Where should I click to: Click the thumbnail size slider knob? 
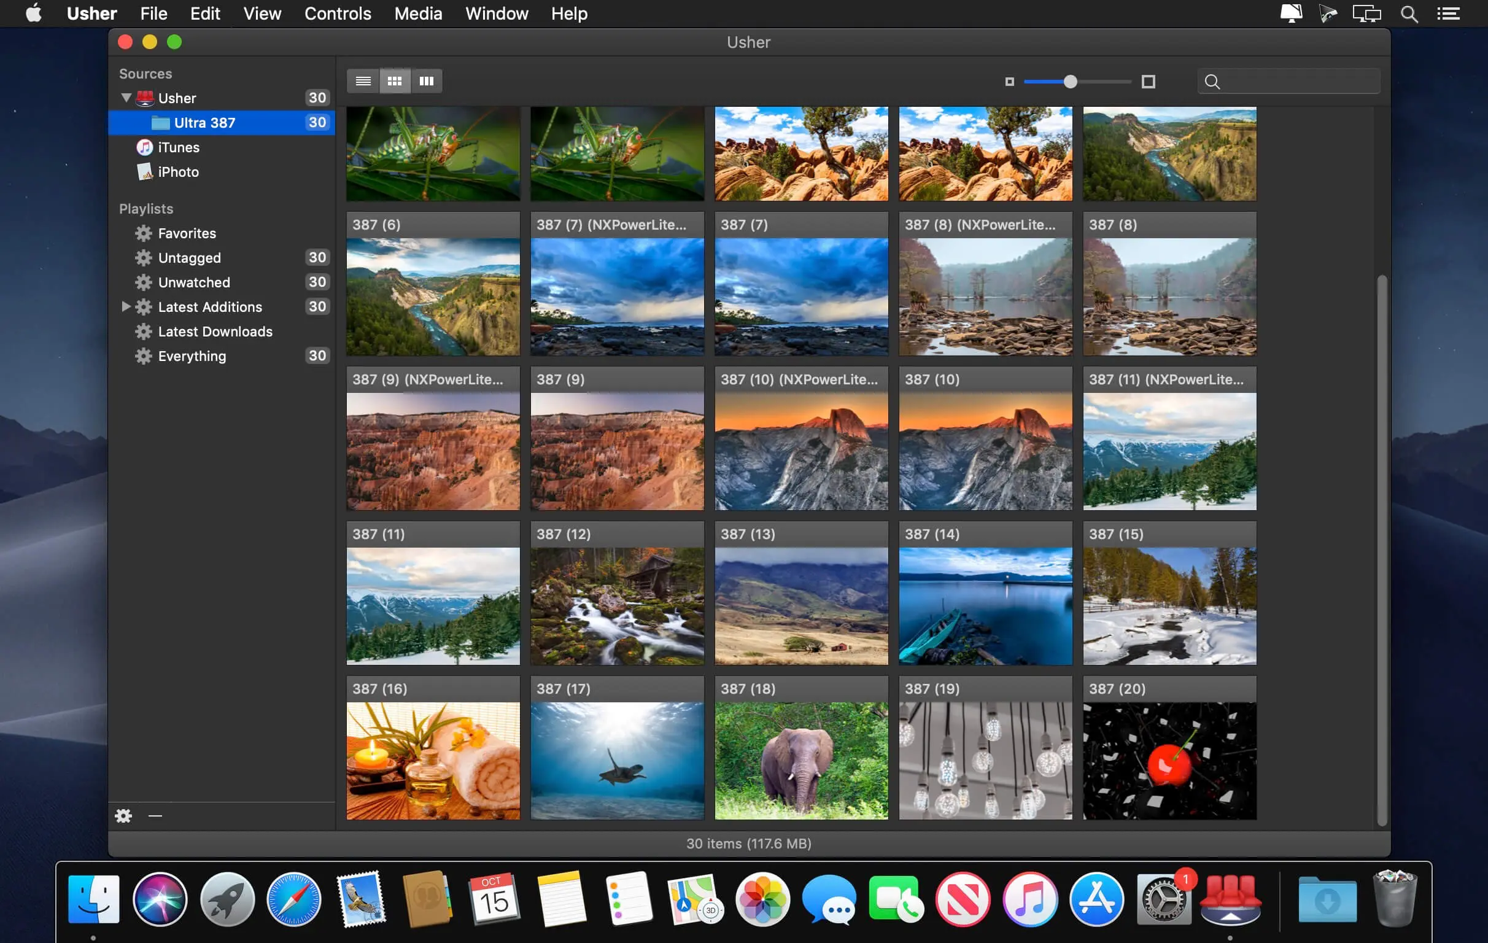tap(1071, 82)
